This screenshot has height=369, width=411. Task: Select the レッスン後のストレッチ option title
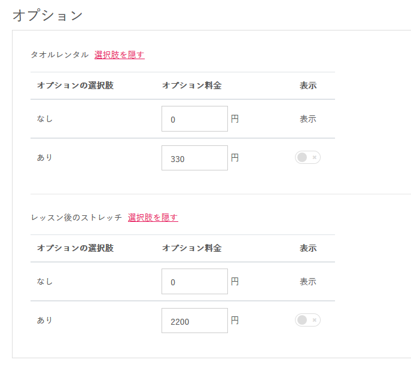76,218
